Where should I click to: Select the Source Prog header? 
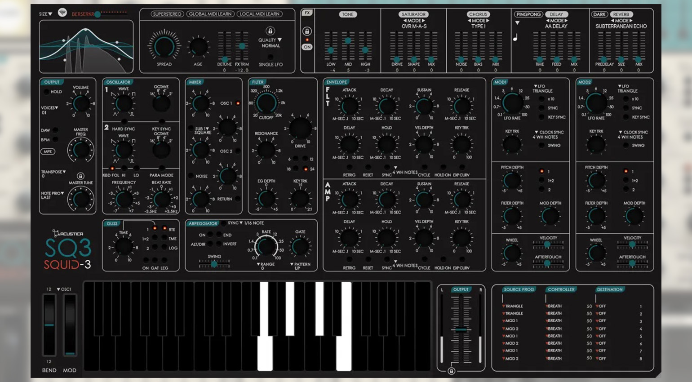[519, 289]
